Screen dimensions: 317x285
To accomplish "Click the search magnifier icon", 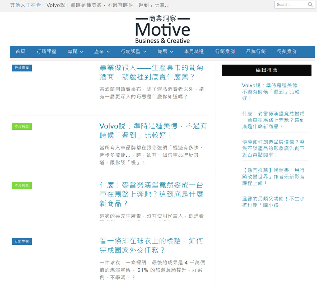I will pos(310,4).
